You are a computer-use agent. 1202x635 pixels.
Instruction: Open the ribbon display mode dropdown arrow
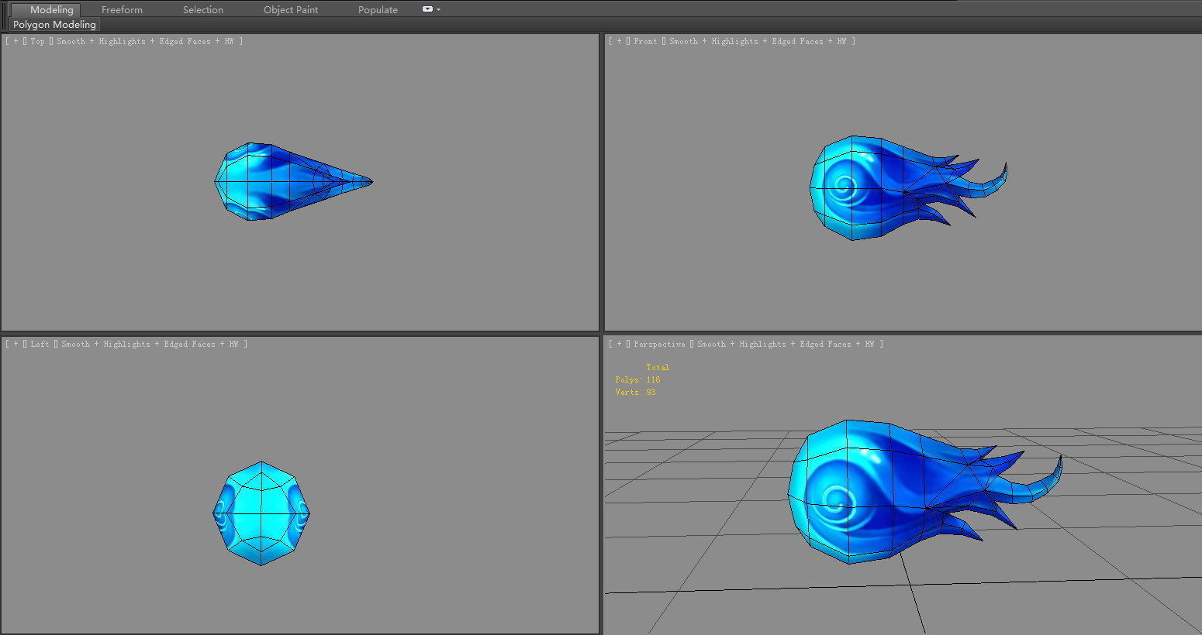(439, 9)
